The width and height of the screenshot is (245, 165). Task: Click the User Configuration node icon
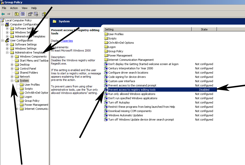(7, 40)
